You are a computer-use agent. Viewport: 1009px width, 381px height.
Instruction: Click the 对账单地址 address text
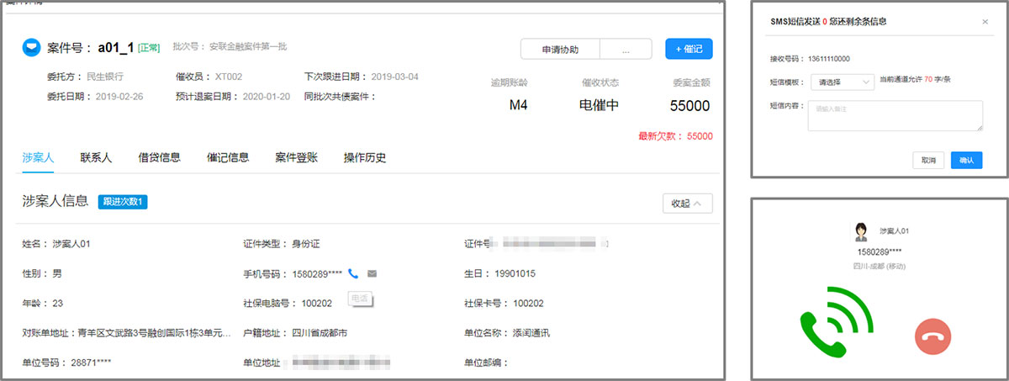(x=155, y=333)
